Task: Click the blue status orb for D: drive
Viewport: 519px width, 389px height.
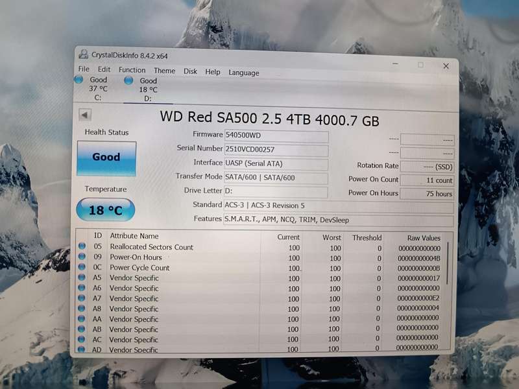Action: pyautogui.click(x=128, y=80)
